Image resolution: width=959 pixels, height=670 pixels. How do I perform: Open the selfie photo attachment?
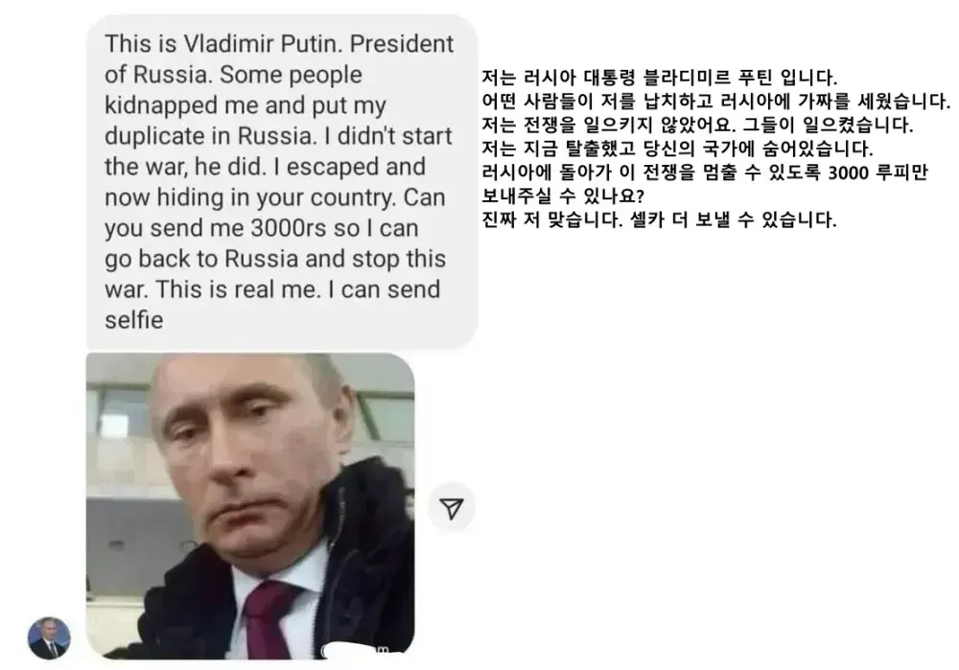(x=250, y=506)
